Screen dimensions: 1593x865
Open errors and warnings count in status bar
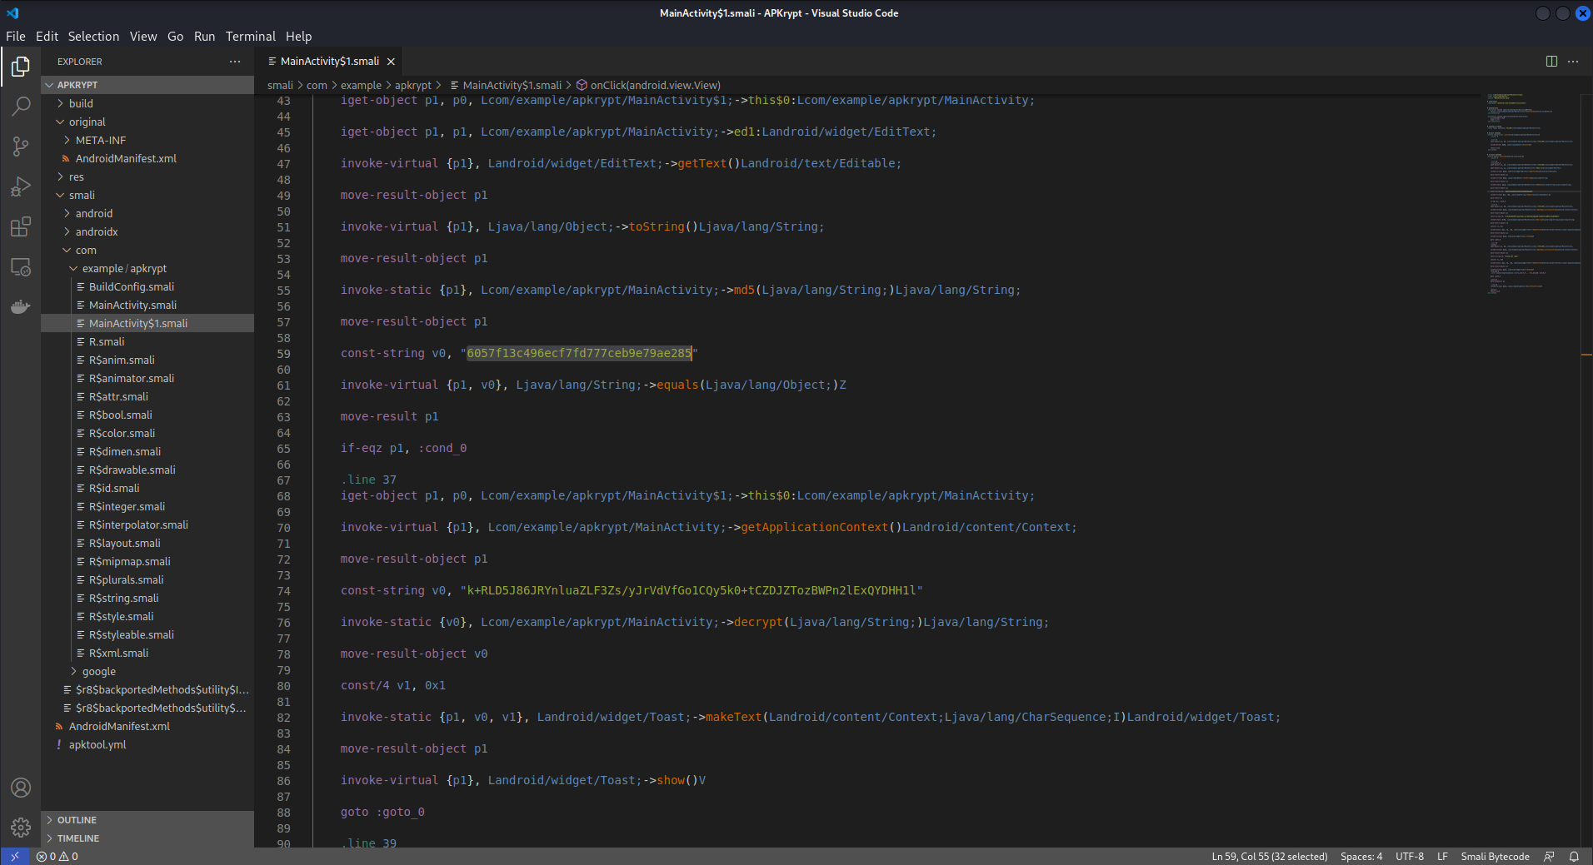[x=57, y=857]
